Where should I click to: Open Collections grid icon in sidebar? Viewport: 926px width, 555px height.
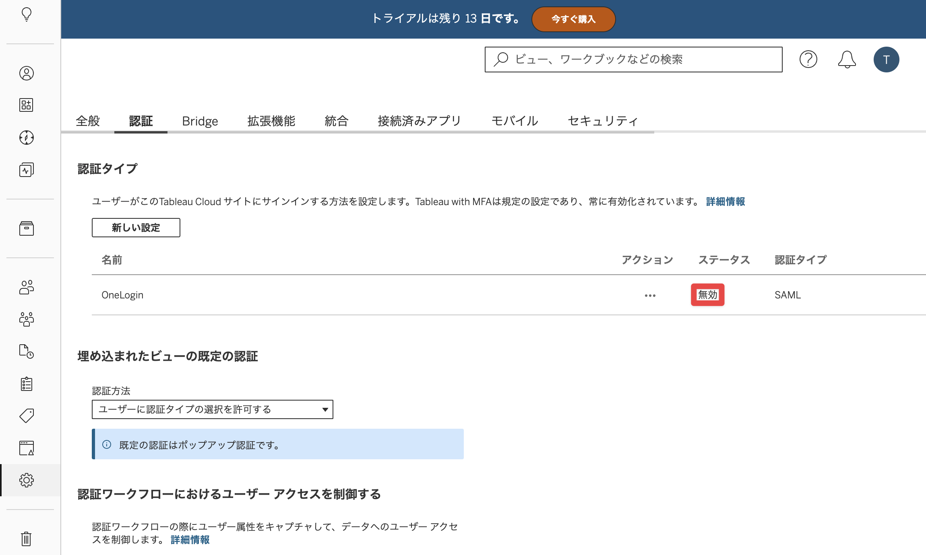coord(27,105)
